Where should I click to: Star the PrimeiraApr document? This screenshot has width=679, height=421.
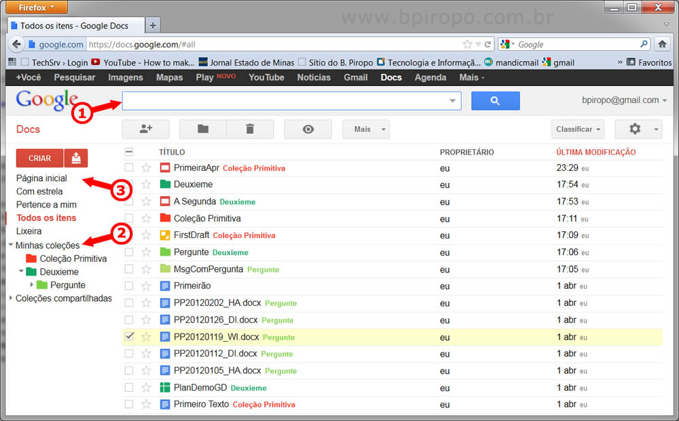147,167
